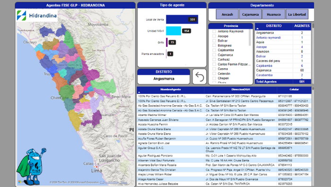This screenshot has height=187, width=331.
Task: Click the FISE gas cylinder mascot
Action: (31, 166)
